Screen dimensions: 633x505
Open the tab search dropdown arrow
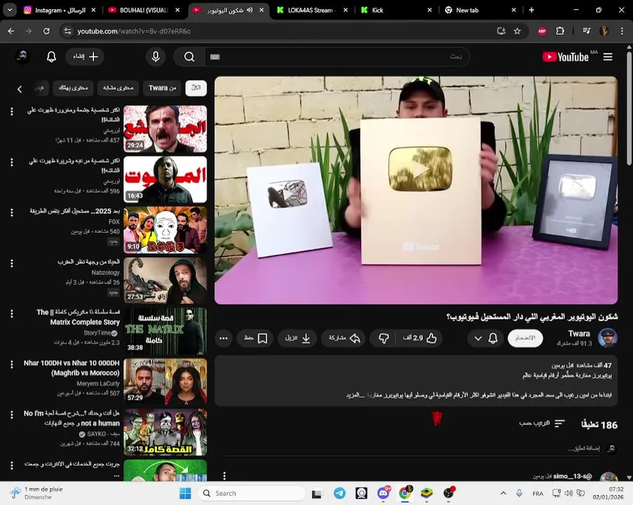pyautogui.click(x=10, y=10)
